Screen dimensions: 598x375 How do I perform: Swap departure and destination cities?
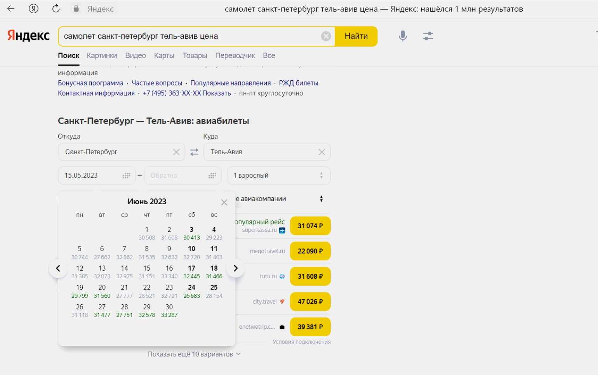(194, 152)
